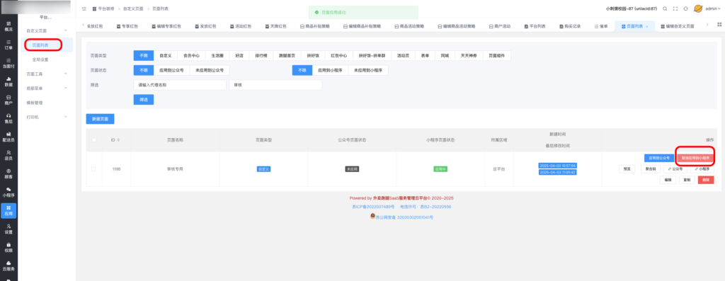Viewport: 725px width, 281px height.
Task: Open 权限 permissions in the sidebar
Action: (8, 247)
